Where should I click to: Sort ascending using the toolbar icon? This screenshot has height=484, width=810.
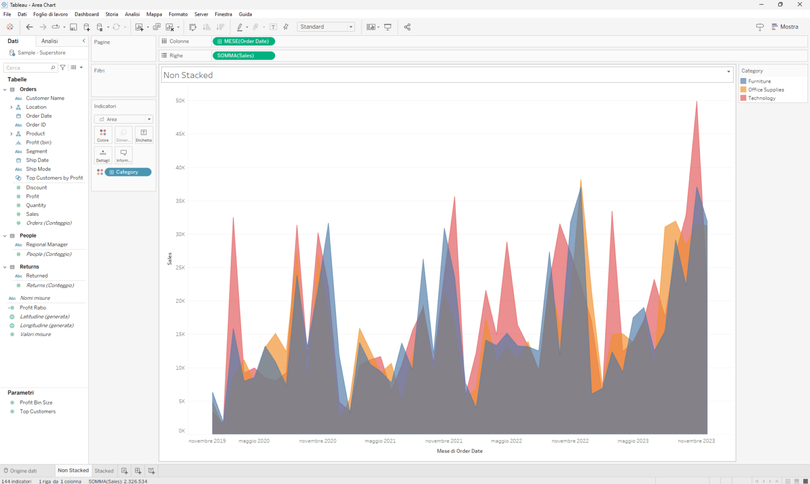tap(207, 27)
